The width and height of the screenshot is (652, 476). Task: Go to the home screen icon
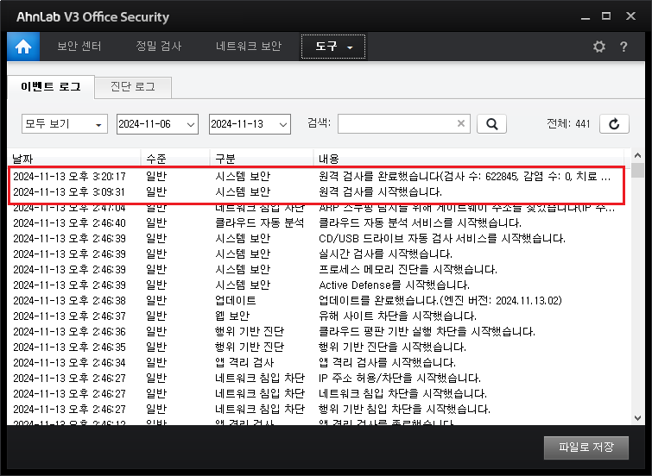tap(23, 47)
